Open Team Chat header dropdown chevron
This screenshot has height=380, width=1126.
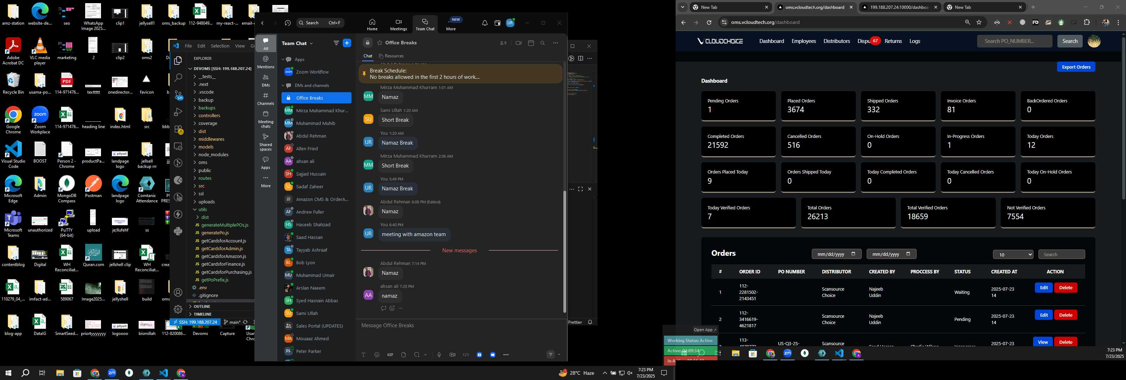click(x=311, y=43)
